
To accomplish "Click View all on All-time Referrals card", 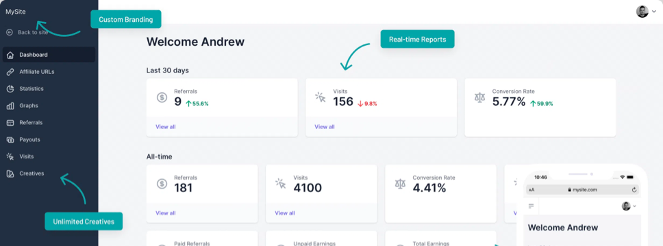I will 165,213.
